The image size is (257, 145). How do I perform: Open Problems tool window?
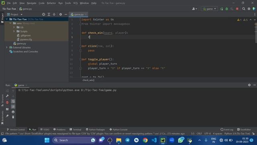point(59,130)
